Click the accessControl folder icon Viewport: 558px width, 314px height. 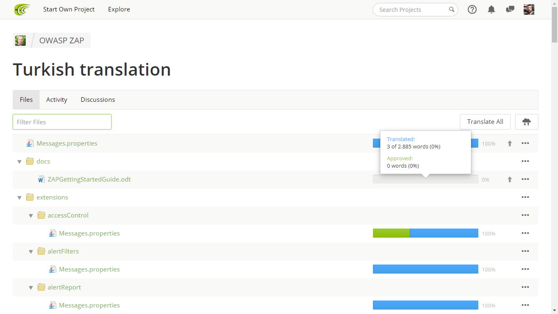pos(41,215)
